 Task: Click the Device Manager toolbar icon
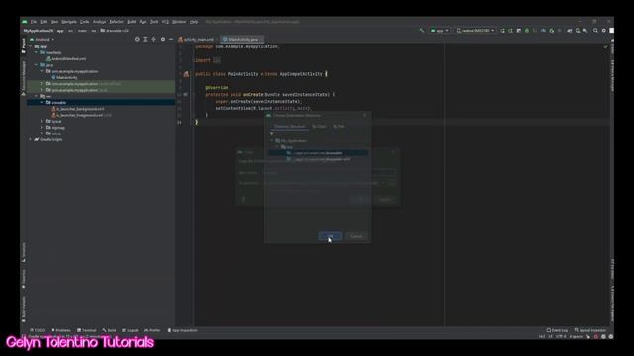[x=578, y=31]
